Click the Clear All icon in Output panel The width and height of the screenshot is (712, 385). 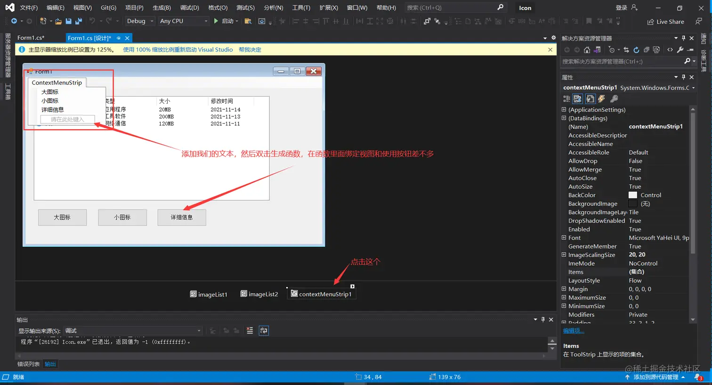click(x=250, y=331)
